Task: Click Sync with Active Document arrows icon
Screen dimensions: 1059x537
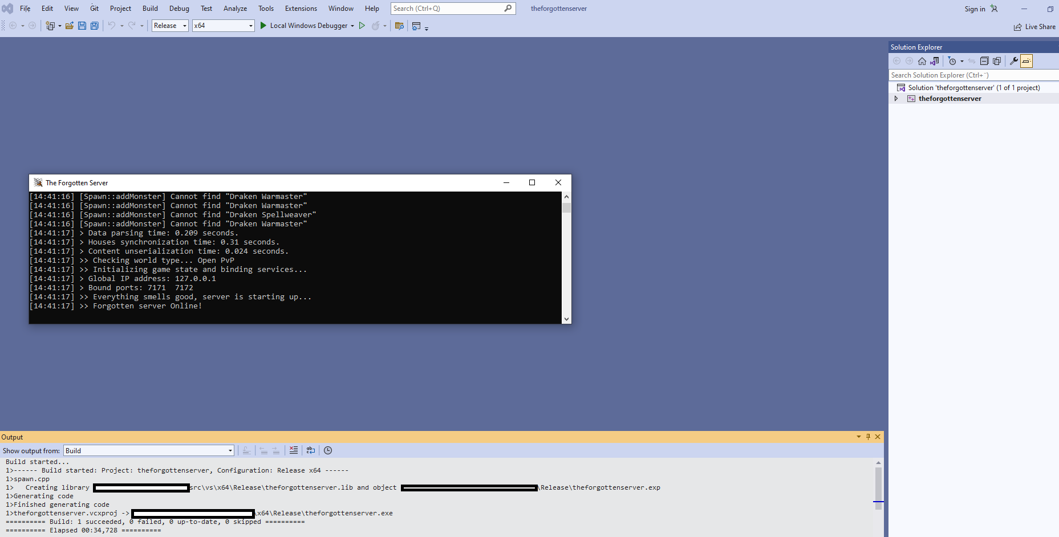Action: 972,61
